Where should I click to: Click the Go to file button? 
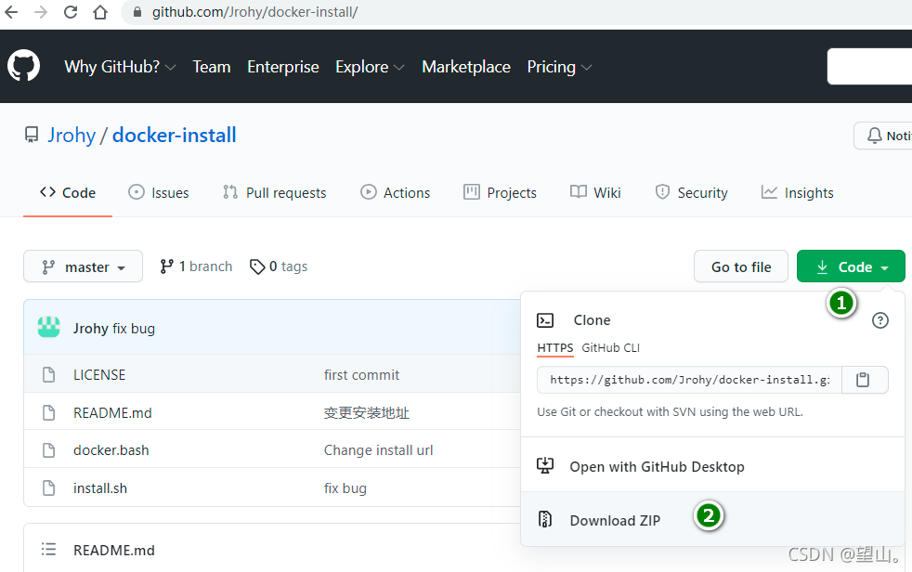click(740, 266)
